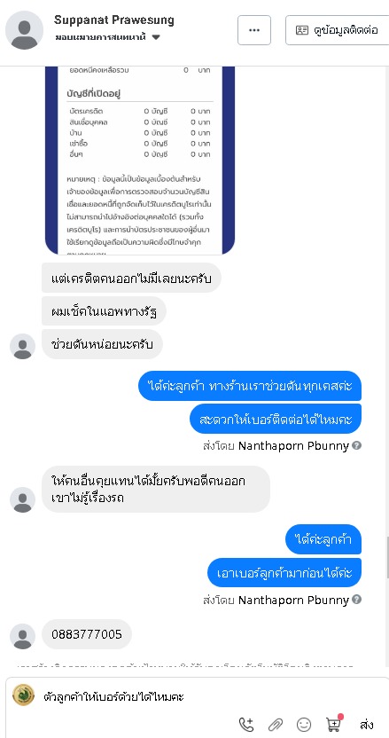Image resolution: width=389 pixels, height=738 pixels.
Task: Click the ดูข้อมูลติดต่อ contact info button
Action: (x=338, y=30)
